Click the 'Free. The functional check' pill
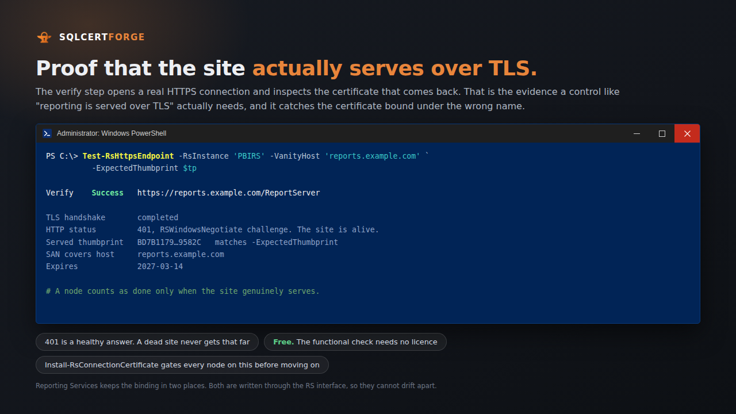 click(x=355, y=342)
